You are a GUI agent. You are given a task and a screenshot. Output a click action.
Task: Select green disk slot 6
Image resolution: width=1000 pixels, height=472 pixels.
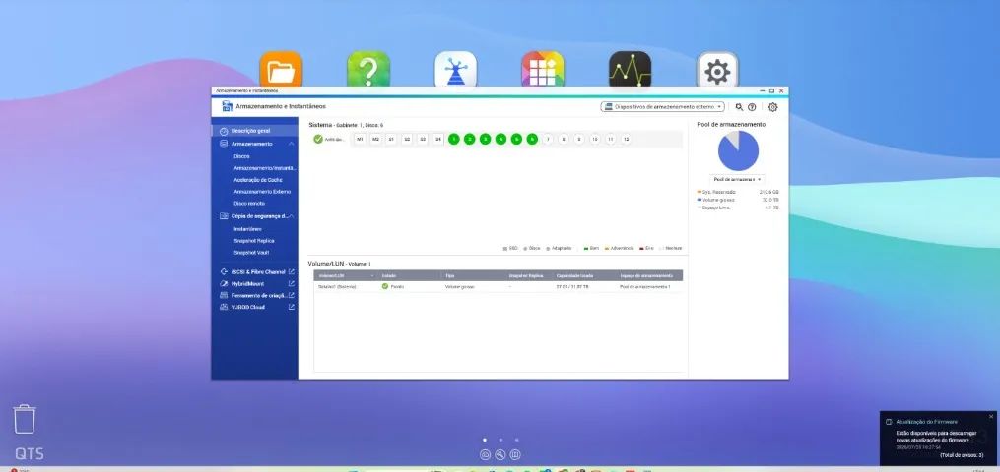tap(532, 139)
